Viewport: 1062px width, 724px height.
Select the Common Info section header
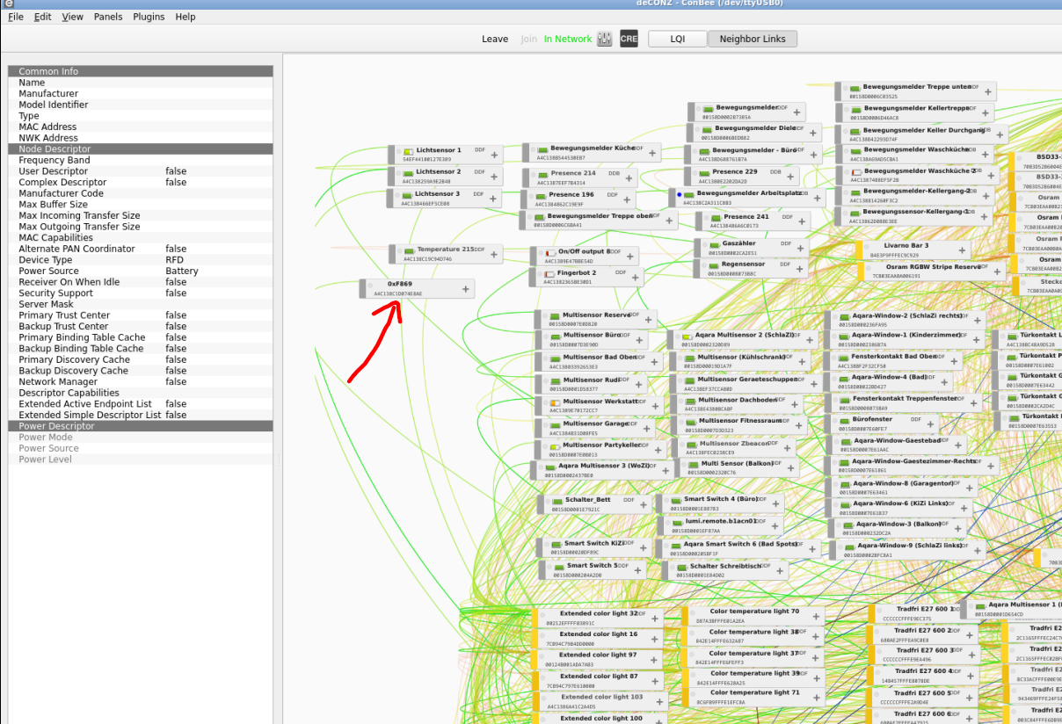click(x=141, y=71)
